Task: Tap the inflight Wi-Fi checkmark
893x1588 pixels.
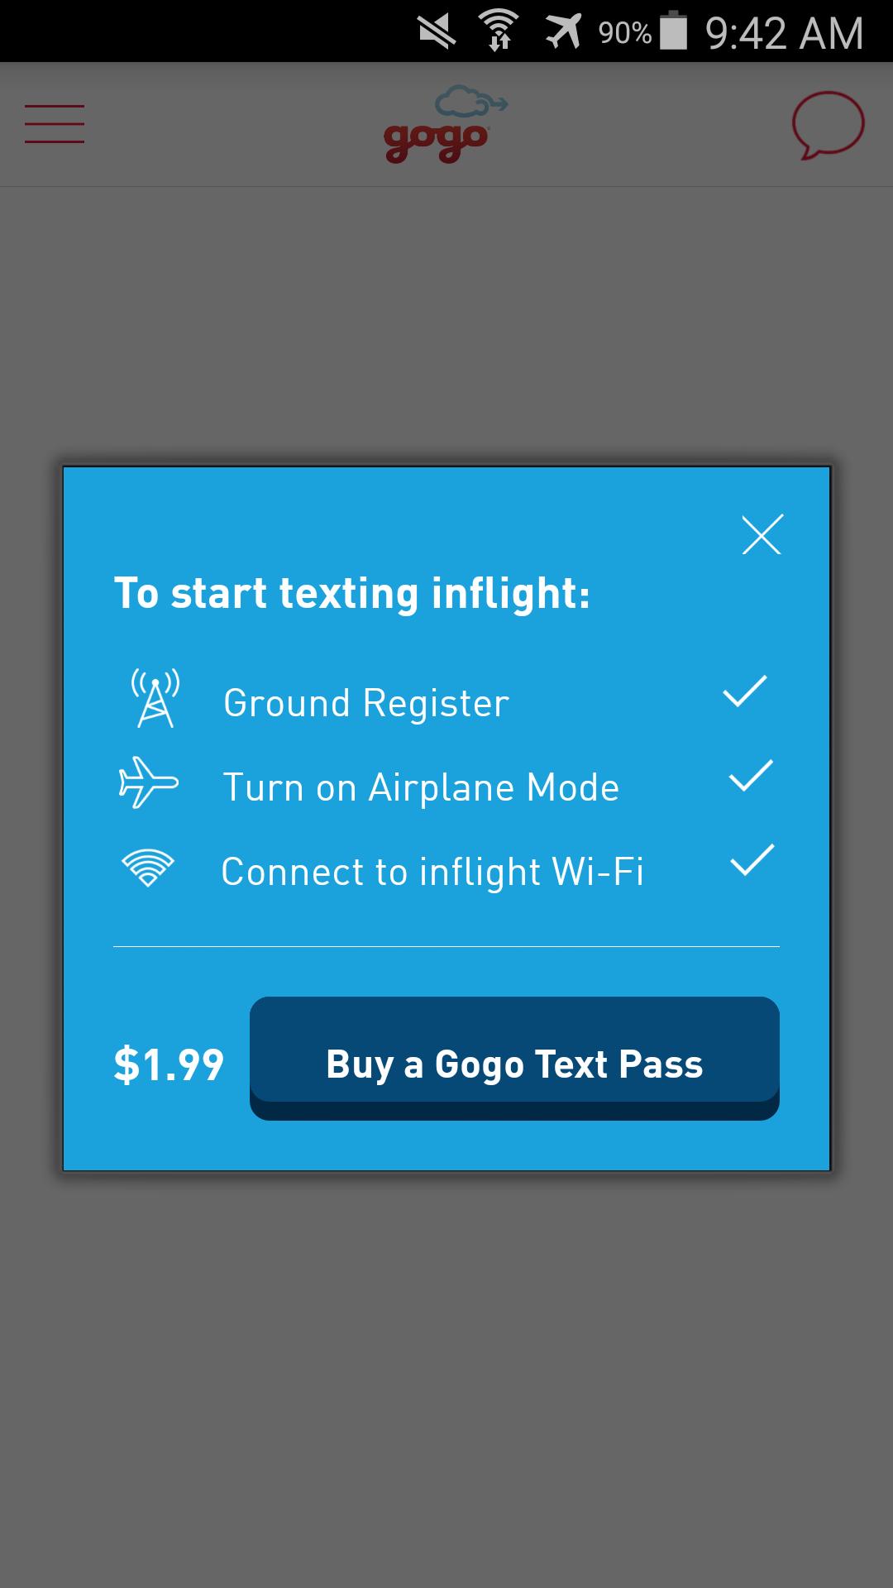Action: [x=752, y=861]
